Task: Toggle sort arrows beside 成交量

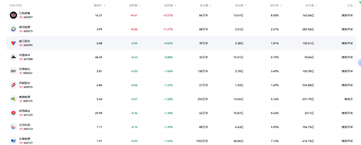Action: (x=211, y=5)
